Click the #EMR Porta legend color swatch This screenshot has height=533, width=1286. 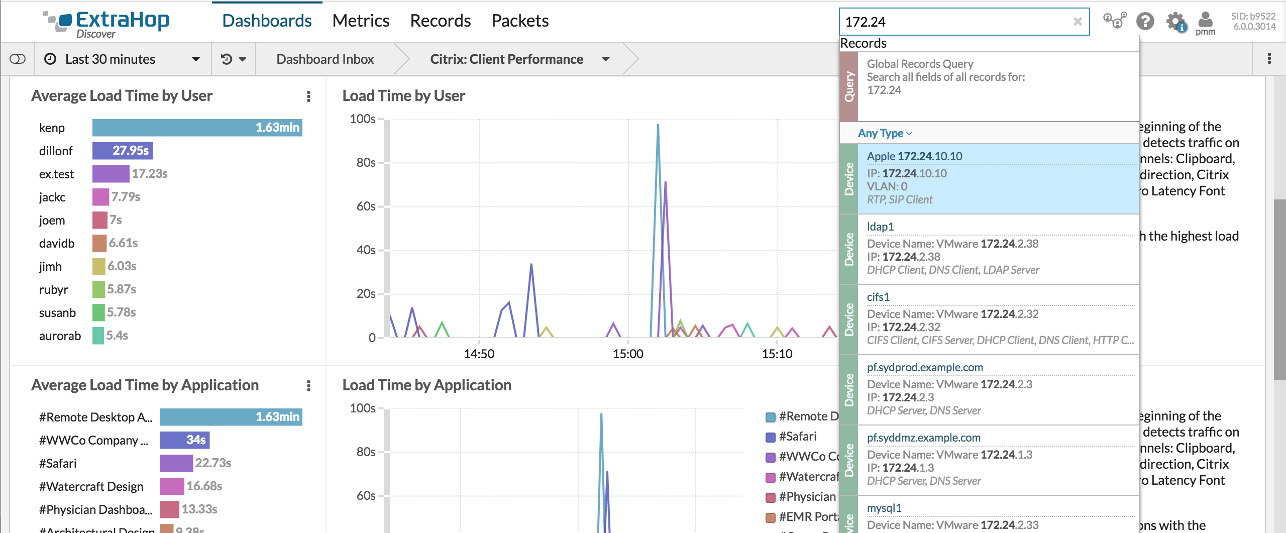[x=770, y=517]
